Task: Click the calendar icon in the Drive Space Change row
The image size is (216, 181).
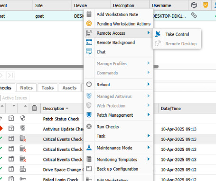Action: coord(11,169)
